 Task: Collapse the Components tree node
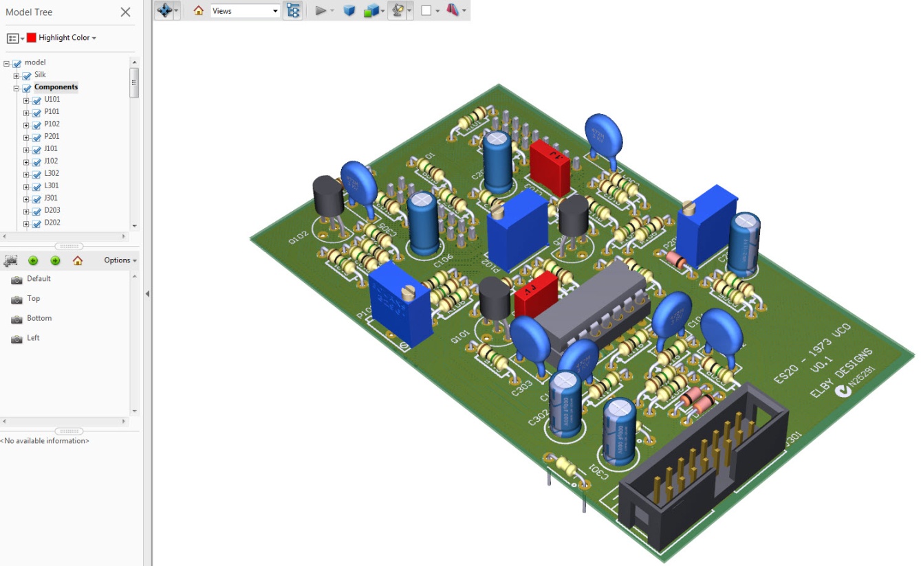pyautogui.click(x=17, y=88)
